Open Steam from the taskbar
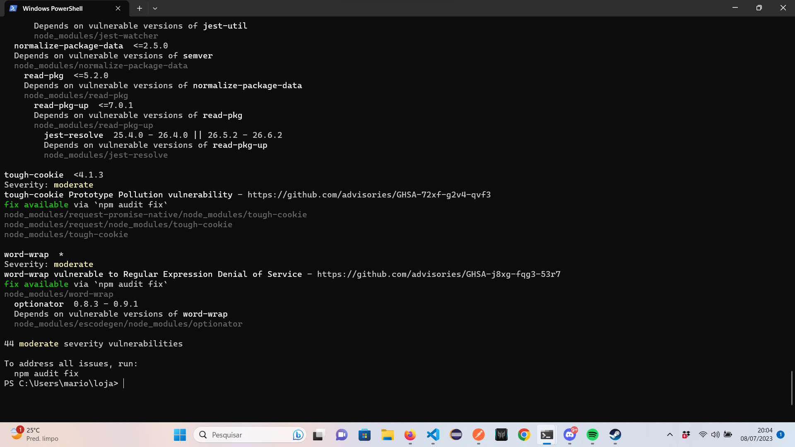The width and height of the screenshot is (795, 447). coord(615,435)
